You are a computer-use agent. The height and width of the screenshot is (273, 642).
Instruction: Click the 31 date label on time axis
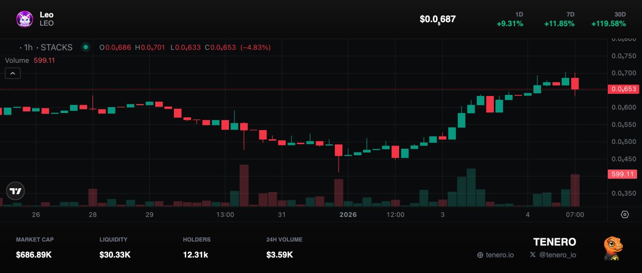point(282,214)
